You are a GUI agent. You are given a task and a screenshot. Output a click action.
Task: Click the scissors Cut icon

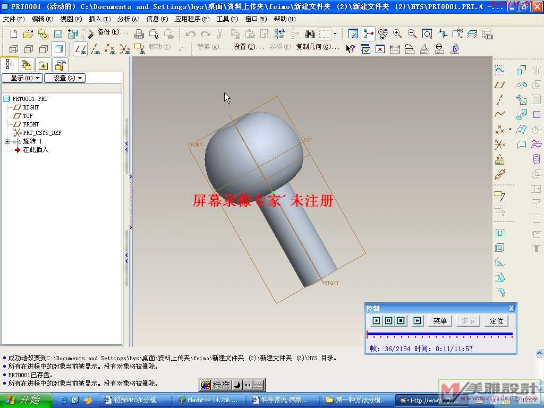[x=220, y=34]
